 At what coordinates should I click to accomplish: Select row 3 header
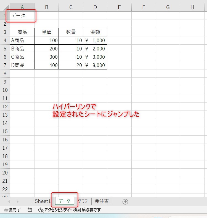click(5, 32)
